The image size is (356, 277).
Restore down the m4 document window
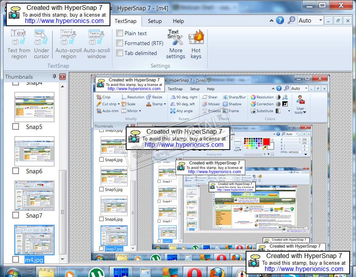338,21
